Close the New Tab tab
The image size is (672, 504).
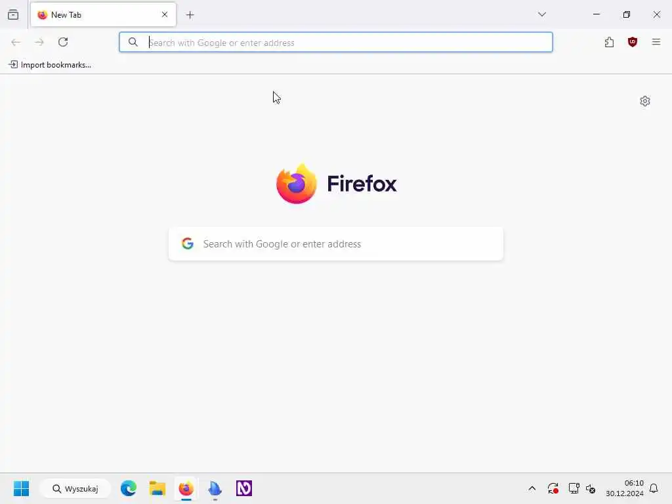(x=165, y=14)
